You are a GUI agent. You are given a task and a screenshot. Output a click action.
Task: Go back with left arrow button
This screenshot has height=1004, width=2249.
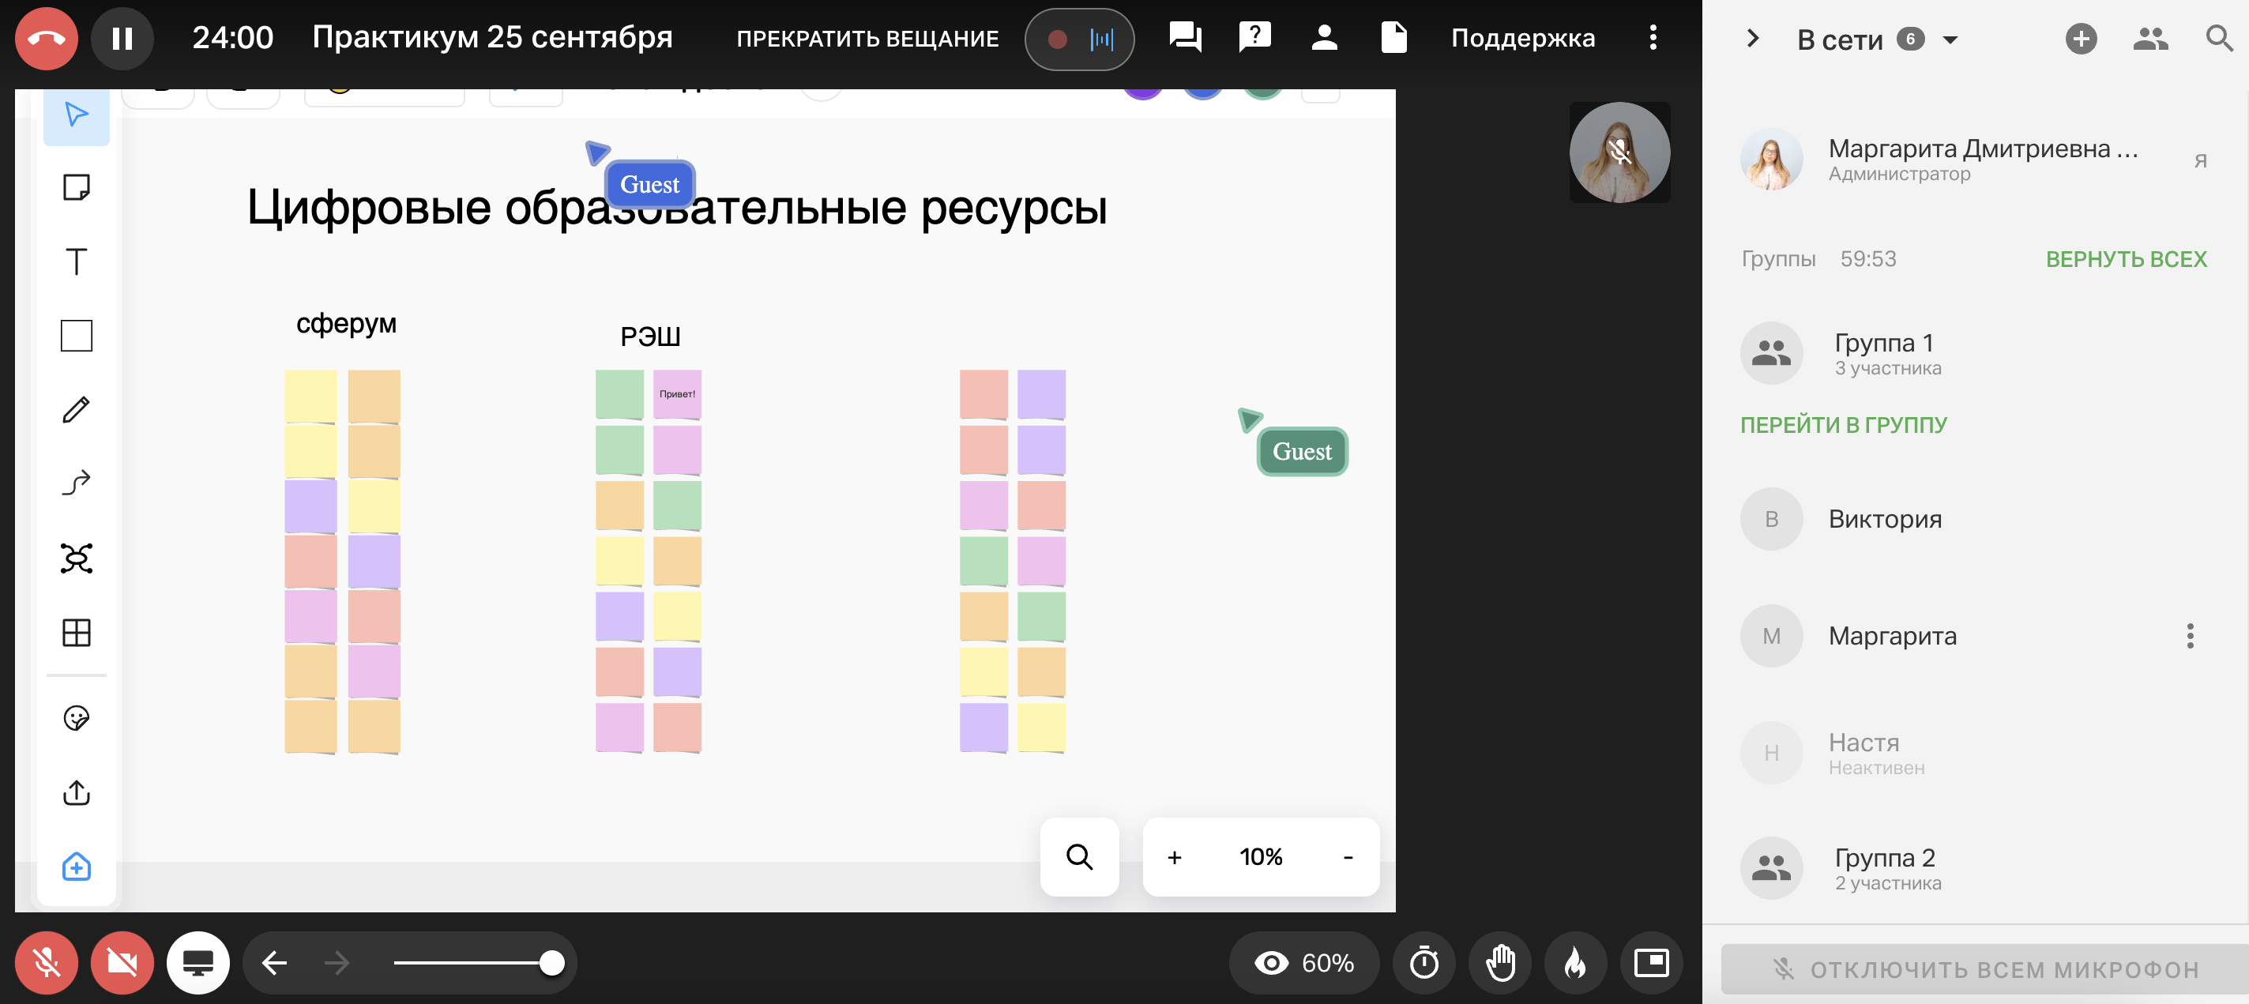click(274, 963)
